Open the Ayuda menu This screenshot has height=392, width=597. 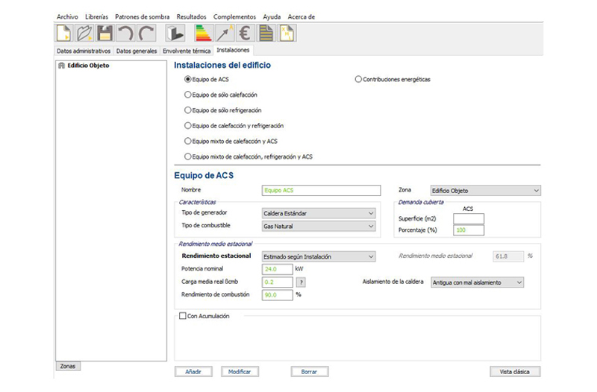tap(272, 16)
